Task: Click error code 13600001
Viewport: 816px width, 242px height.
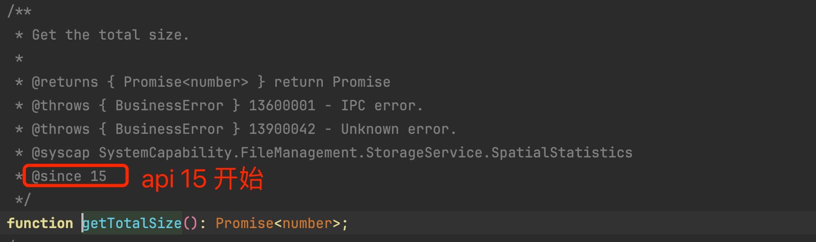Action: [x=282, y=105]
